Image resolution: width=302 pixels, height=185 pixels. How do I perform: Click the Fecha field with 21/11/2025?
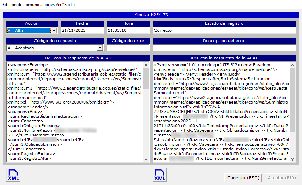[x=82, y=31]
